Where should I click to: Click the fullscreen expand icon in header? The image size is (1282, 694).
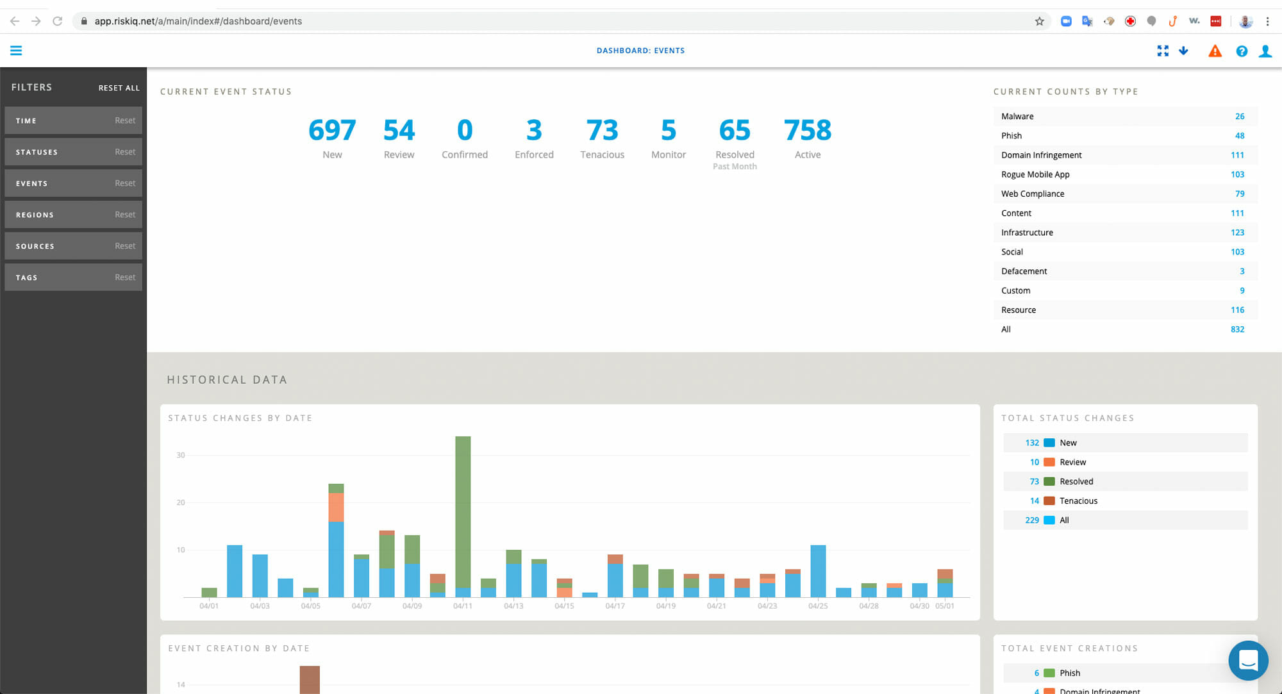pyautogui.click(x=1162, y=51)
